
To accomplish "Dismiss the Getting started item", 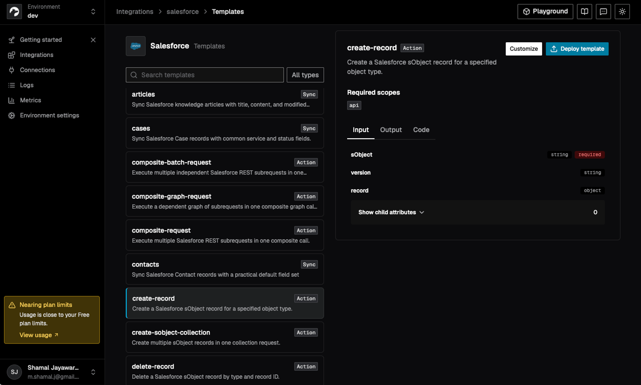I will pos(93,40).
